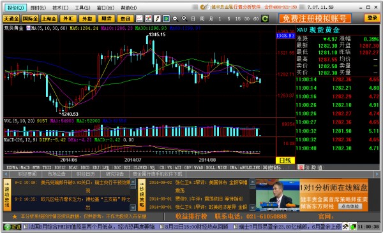Screen dimensions: 383x233
Task: Open the 技术(T) menu
Action: (61, 8)
